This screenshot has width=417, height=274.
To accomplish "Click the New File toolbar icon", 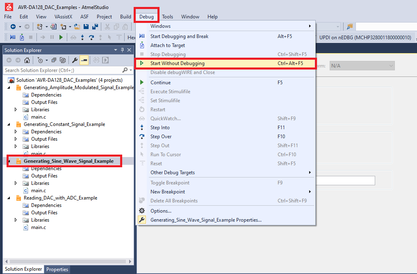I will pyautogui.click(x=63, y=27).
